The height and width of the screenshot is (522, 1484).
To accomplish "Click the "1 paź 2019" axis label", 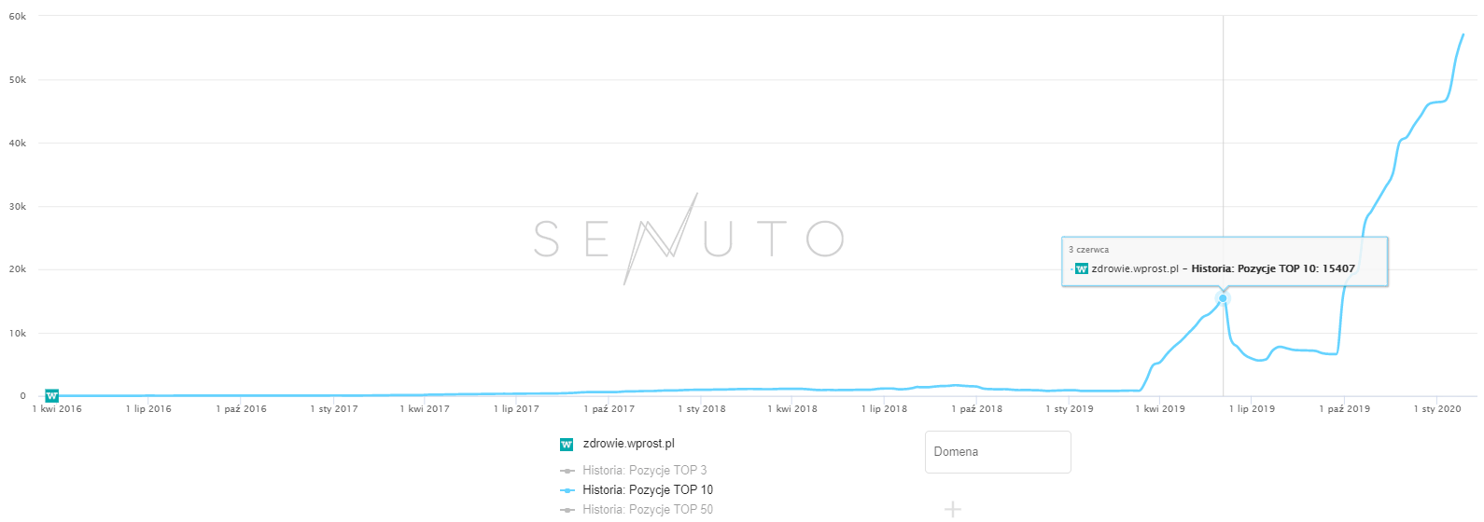I will 1344,409.
